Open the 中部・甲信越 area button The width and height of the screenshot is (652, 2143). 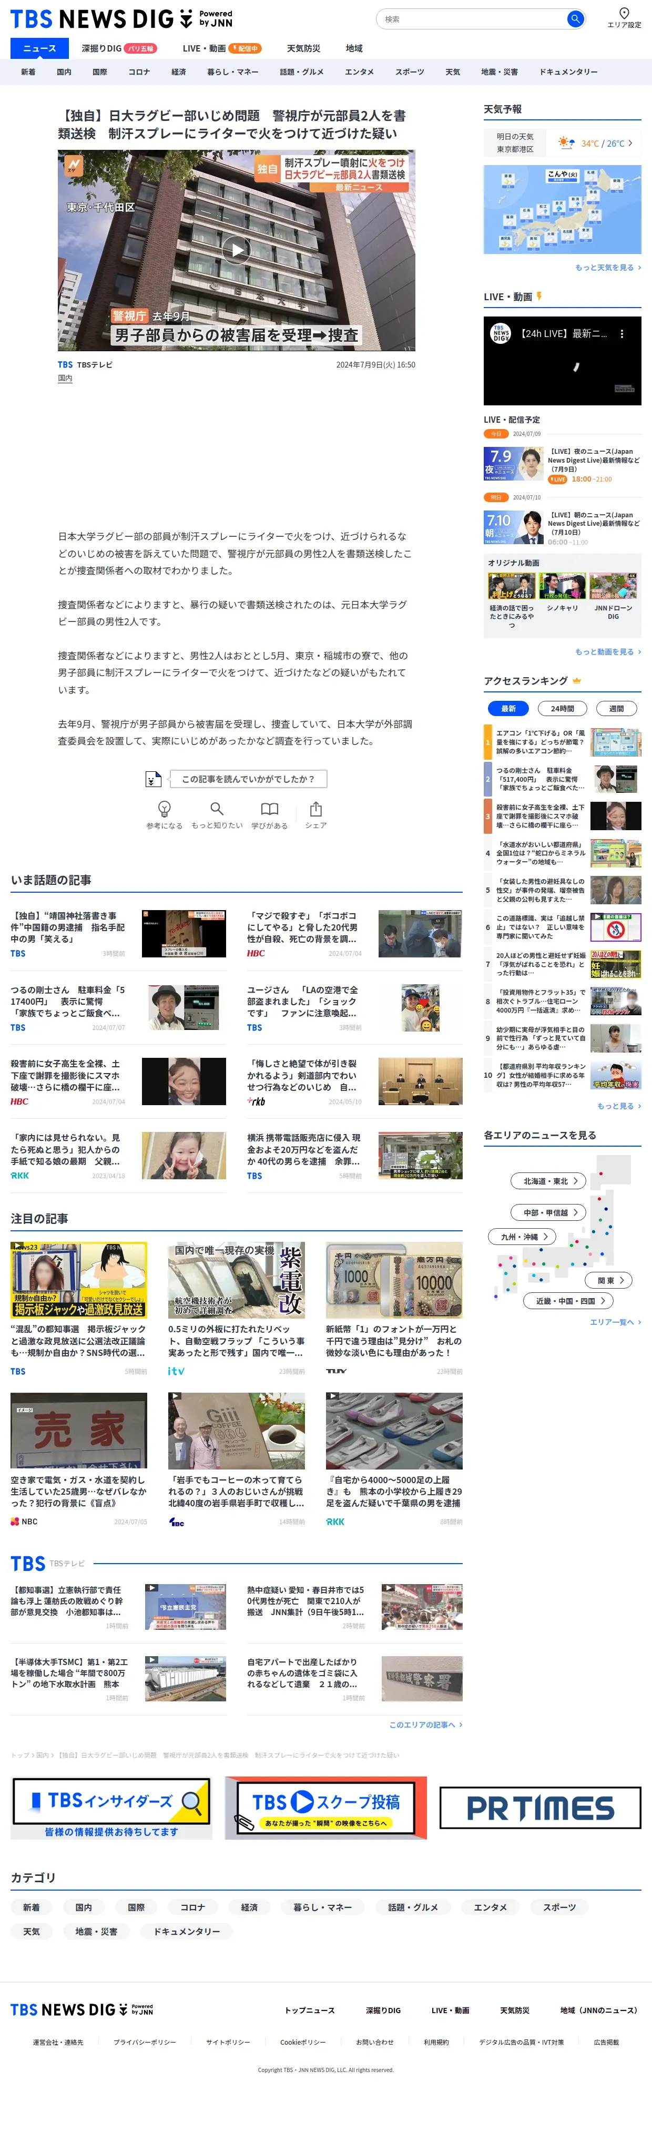549,1212
